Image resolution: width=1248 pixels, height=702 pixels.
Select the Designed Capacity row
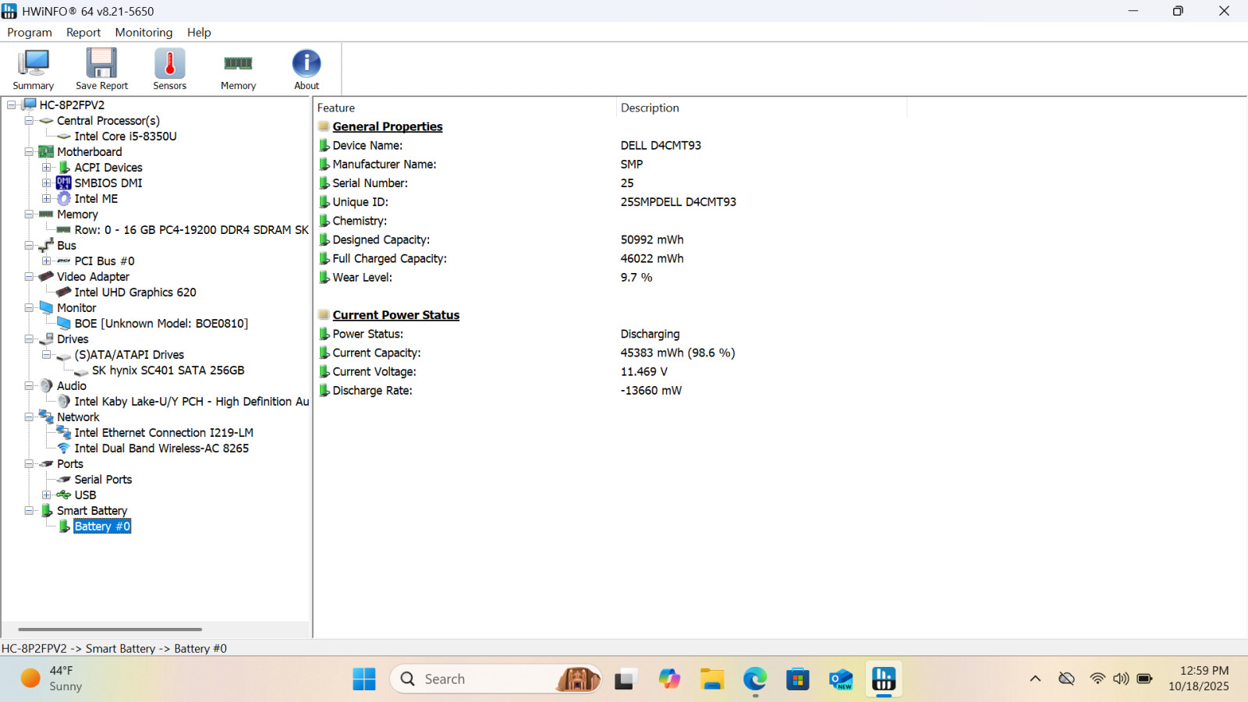(x=611, y=239)
